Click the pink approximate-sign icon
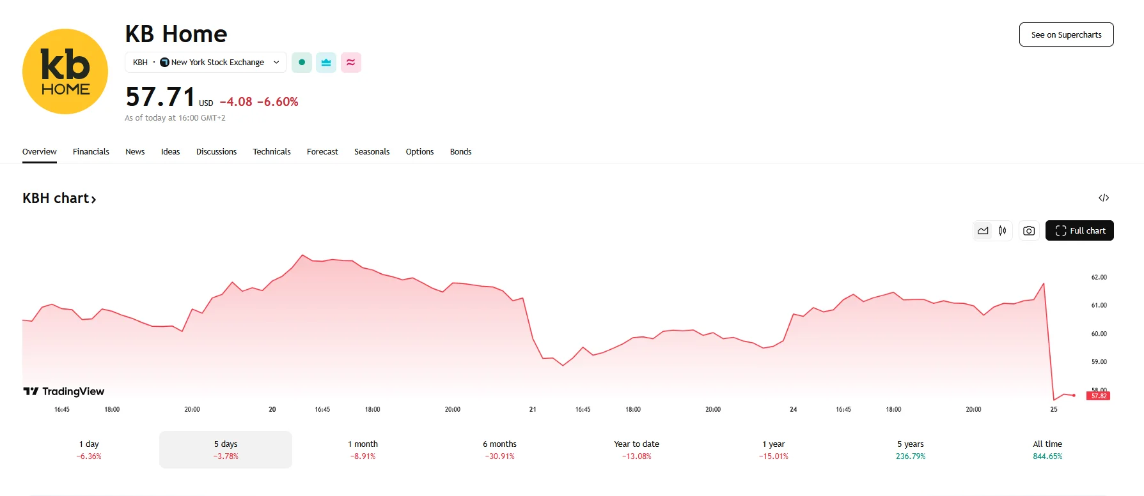The image size is (1144, 496). [350, 63]
